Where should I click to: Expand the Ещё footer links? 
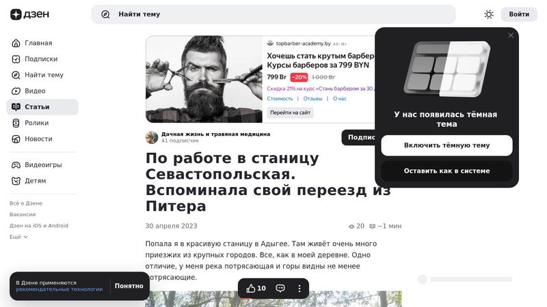tap(18, 237)
